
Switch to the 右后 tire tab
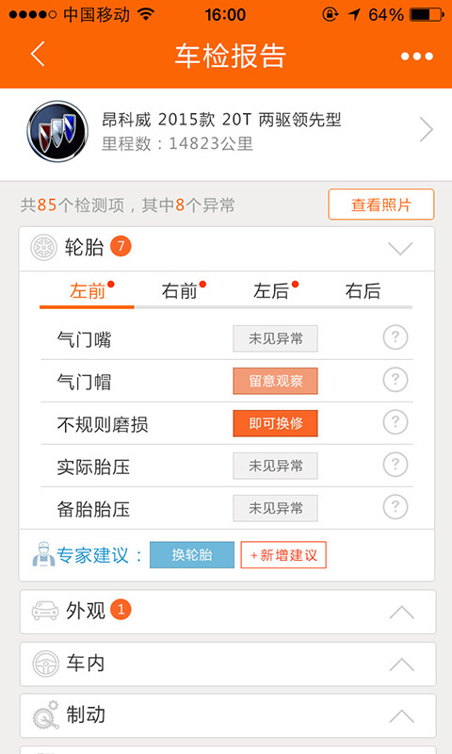point(363,290)
